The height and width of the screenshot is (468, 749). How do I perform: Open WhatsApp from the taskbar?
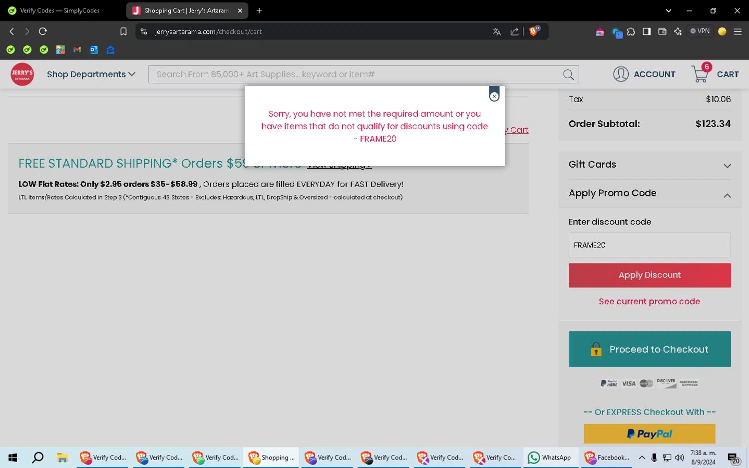pyautogui.click(x=550, y=458)
